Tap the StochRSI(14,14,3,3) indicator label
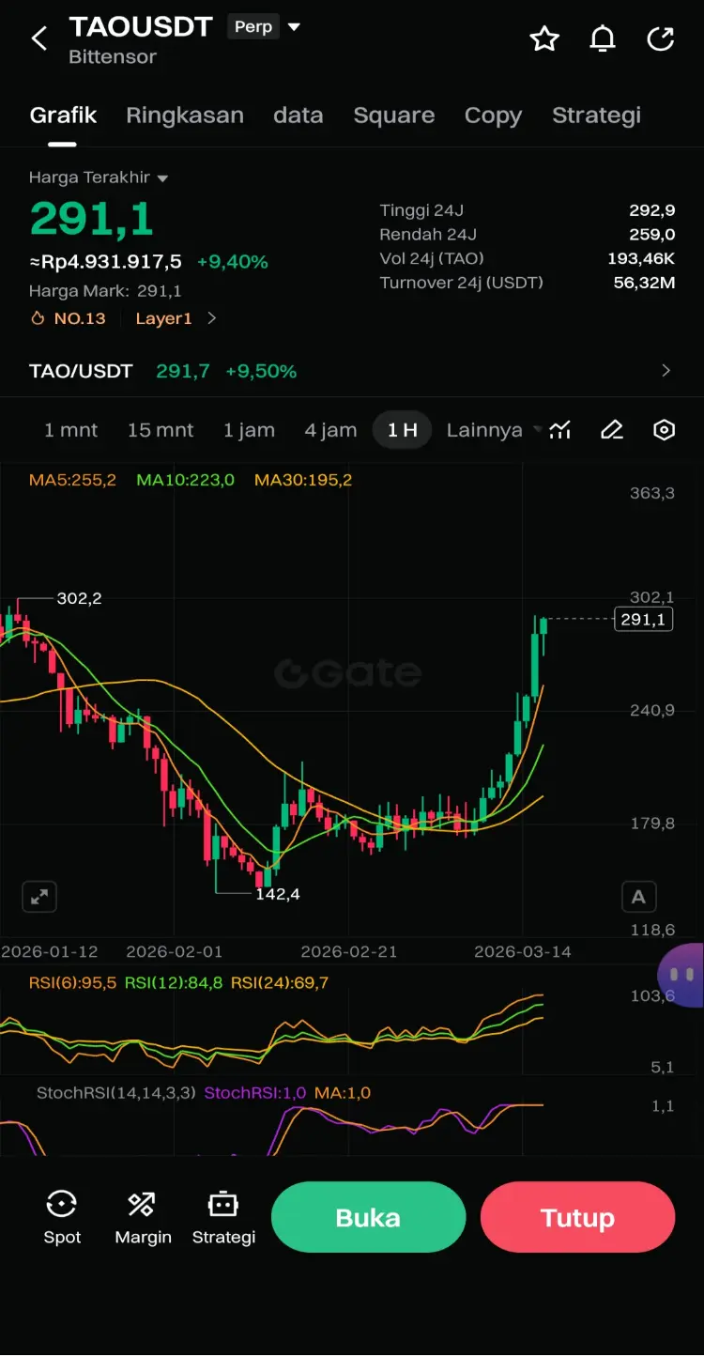Viewport: 704px width, 1356px height. [116, 1093]
